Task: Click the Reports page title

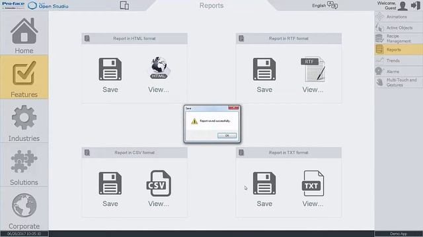Action: (x=211, y=6)
